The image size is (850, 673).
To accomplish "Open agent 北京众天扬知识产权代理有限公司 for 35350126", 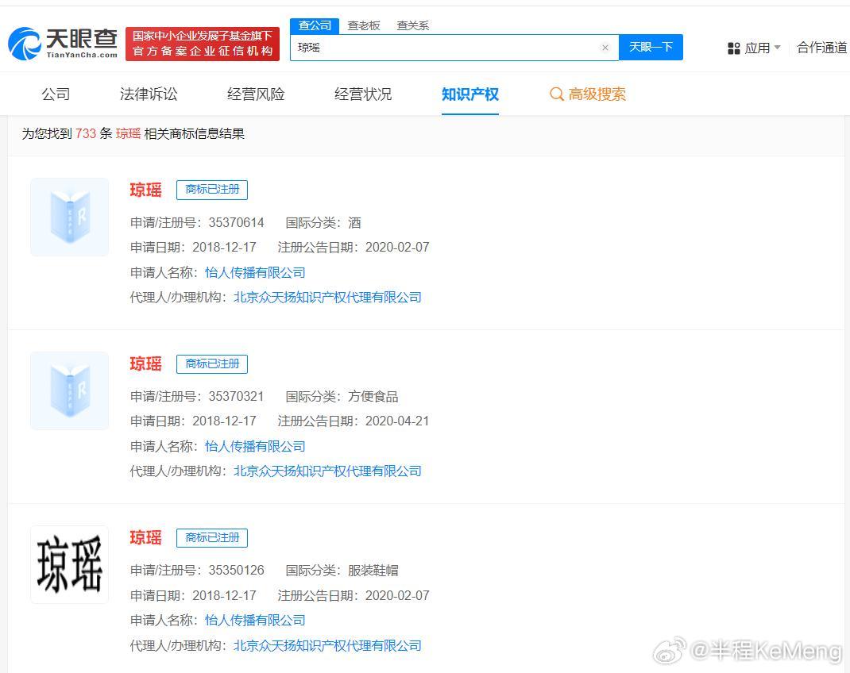I will tap(327, 645).
